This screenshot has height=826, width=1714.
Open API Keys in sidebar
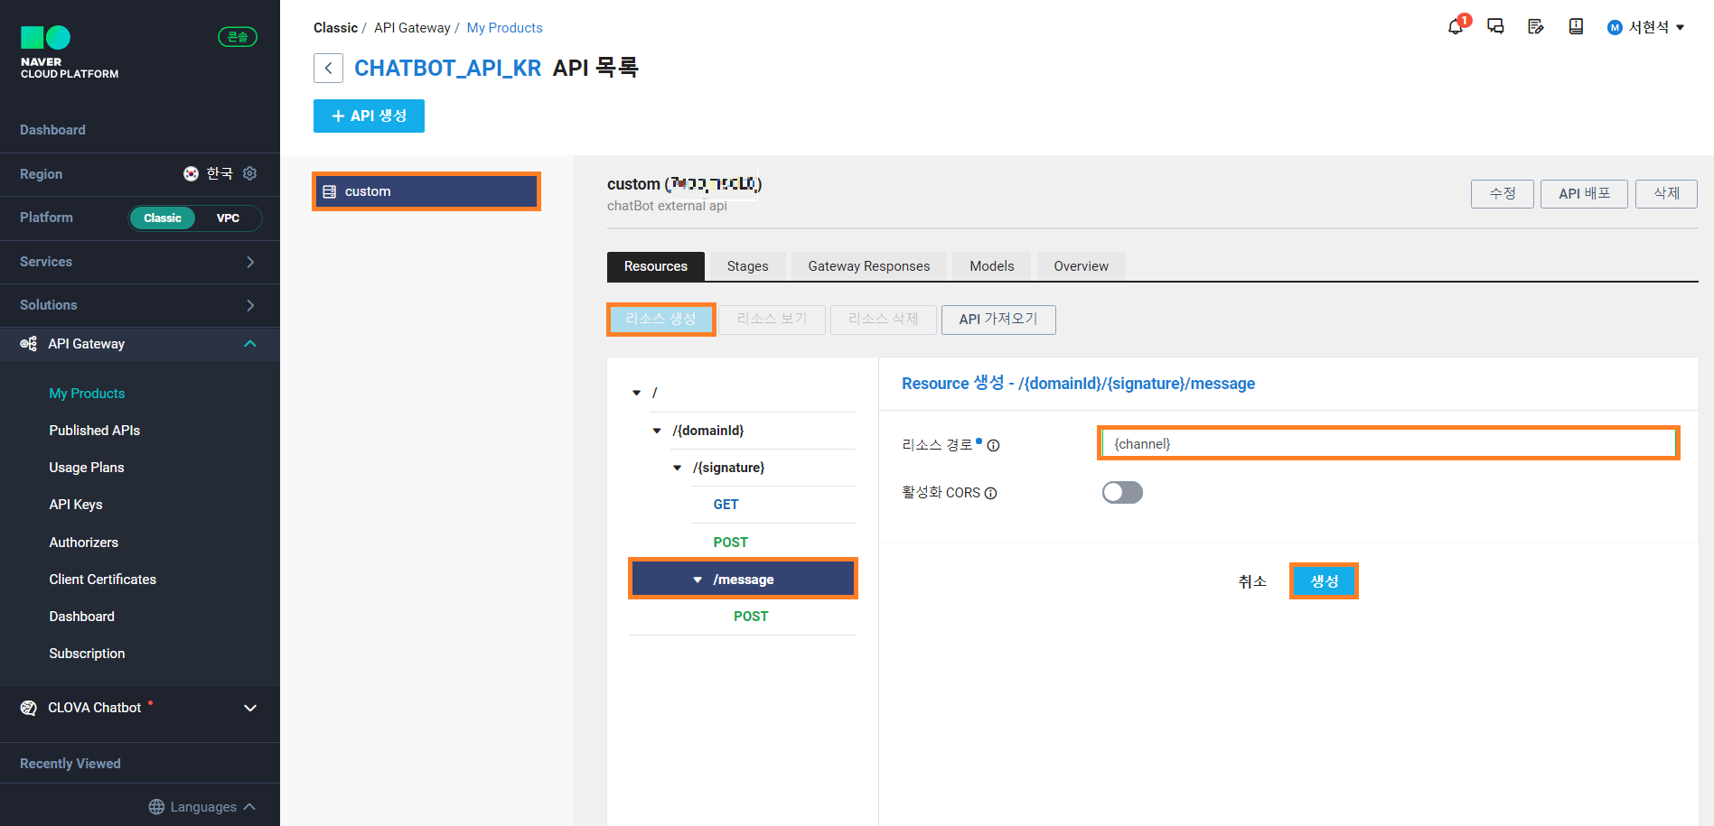click(x=76, y=505)
